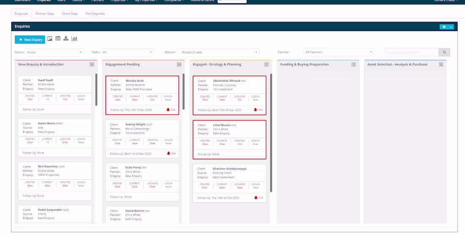Click the count badge on New Enquiry & Introduction
This screenshot has width=465, height=235.
92,65
